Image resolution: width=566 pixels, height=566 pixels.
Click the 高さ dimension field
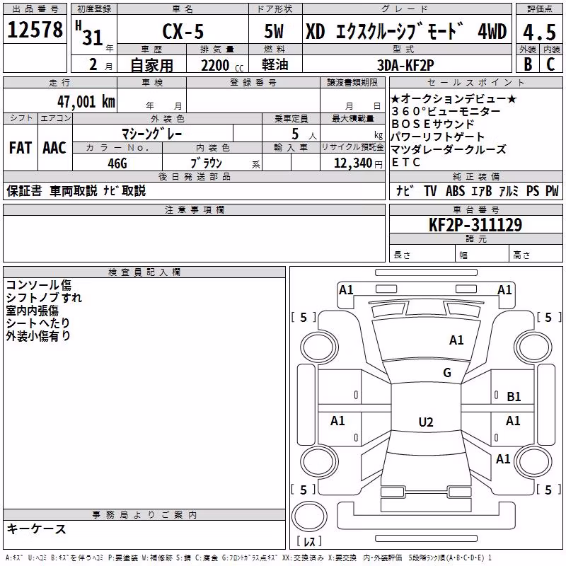536,253
